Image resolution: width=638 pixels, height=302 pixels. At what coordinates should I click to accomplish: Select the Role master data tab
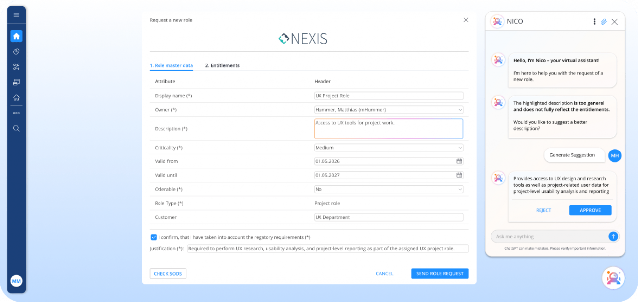pyautogui.click(x=171, y=65)
